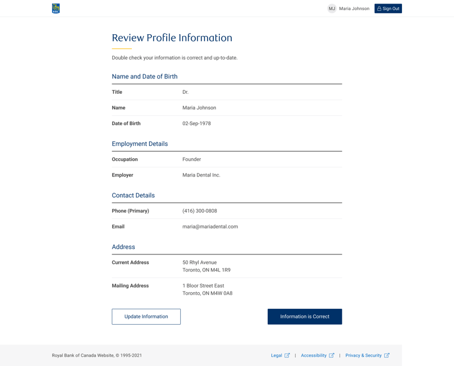Click the employer value Maria Dental Inc.

pos(201,175)
